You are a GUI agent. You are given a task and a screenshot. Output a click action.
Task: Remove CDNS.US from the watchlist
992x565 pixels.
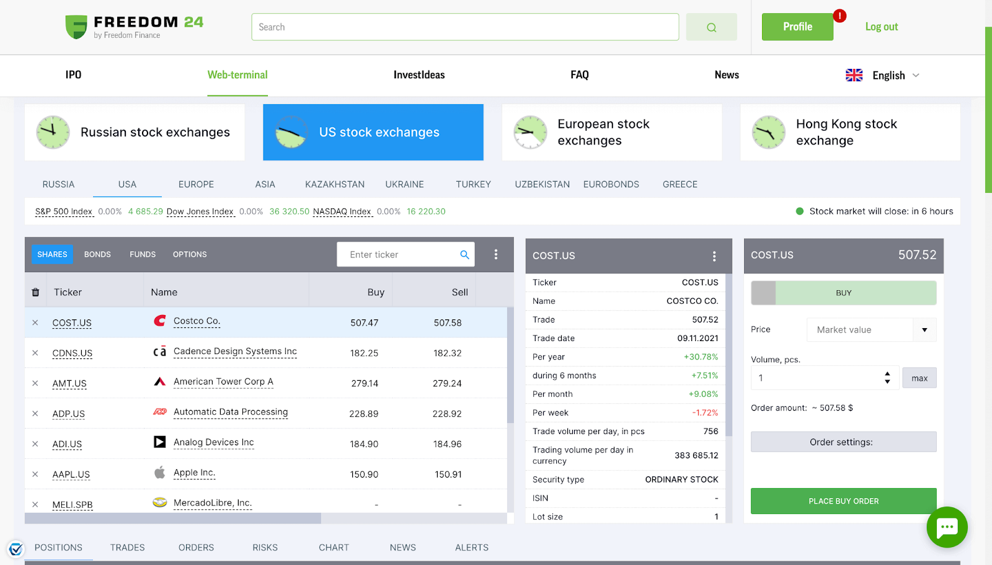[35, 353]
